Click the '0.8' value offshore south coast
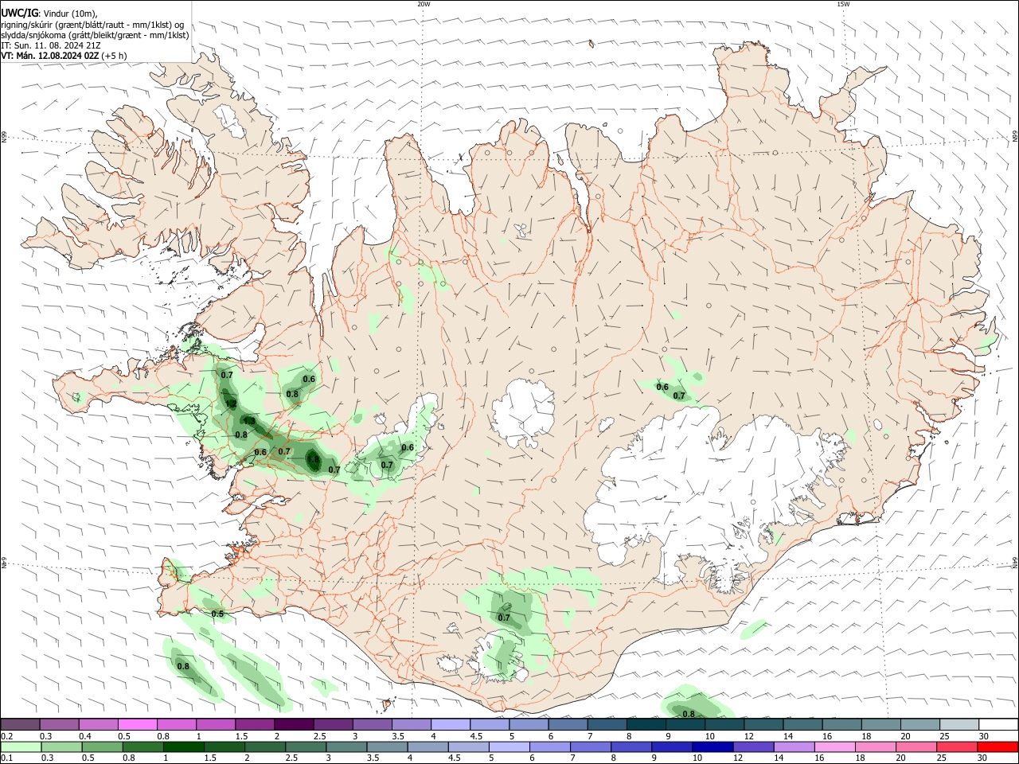The height and width of the screenshot is (764, 1019). [x=689, y=714]
